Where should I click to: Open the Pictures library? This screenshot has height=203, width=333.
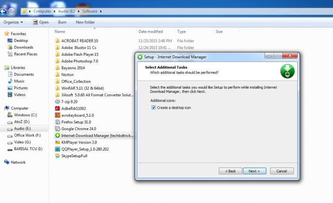click(x=21, y=88)
